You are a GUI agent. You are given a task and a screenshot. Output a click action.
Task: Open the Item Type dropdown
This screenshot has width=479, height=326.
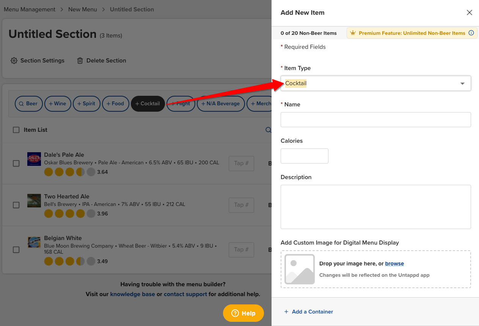pos(376,83)
